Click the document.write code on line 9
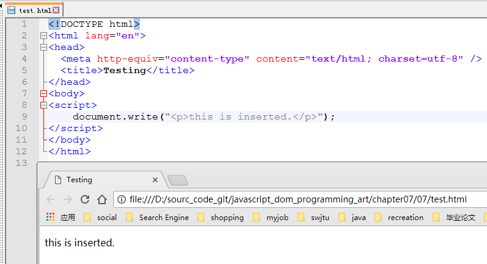This screenshot has height=264, width=487. (x=203, y=117)
